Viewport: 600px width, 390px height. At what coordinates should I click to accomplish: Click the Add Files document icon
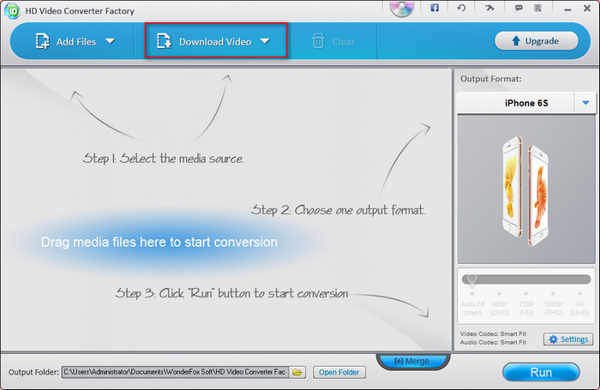click(42, 41)
